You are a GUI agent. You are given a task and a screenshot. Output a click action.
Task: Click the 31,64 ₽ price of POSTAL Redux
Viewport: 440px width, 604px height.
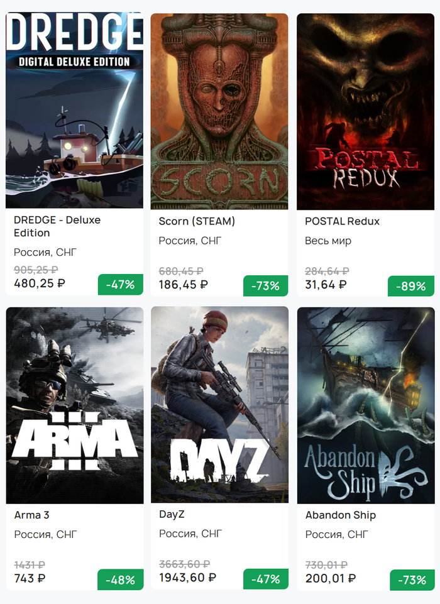coord(326,284)
